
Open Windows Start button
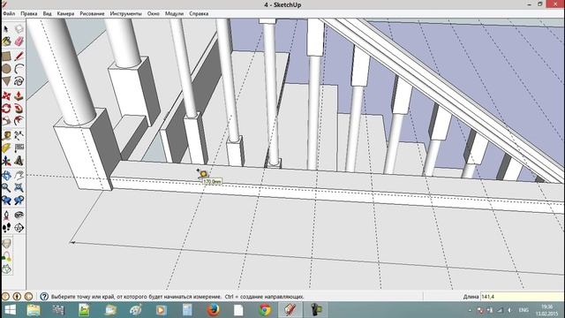click(10, 310)
